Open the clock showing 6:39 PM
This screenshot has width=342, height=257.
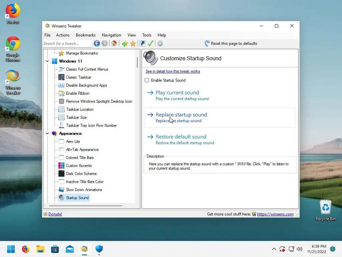(317, 249)
